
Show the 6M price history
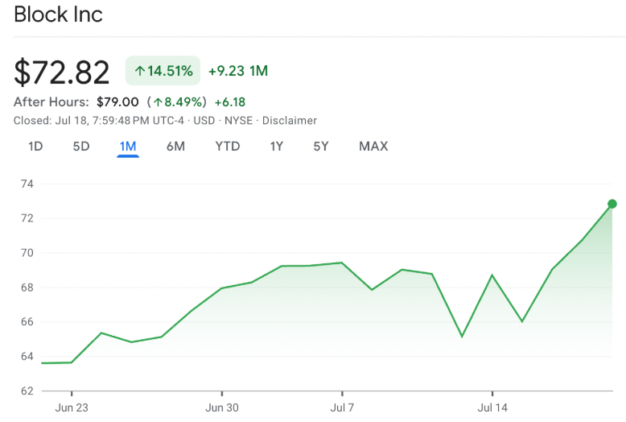175,146
